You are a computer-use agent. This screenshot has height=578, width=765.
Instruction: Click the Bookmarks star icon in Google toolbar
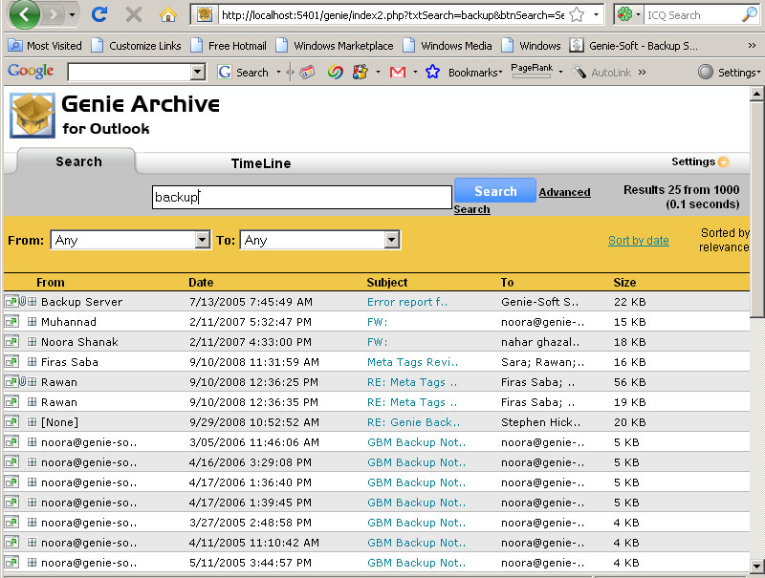click(432, 72)
